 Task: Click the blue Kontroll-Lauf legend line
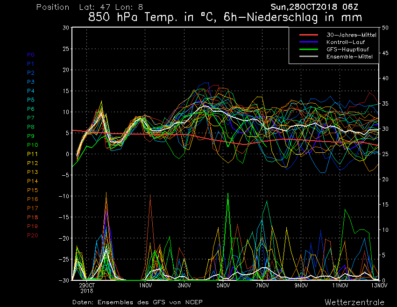309,42
